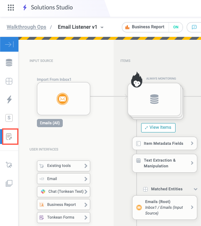This screenshot has height=226, width=201.
Task: Select the Import From Inbox1 input source card
Action: click(64, 98)
